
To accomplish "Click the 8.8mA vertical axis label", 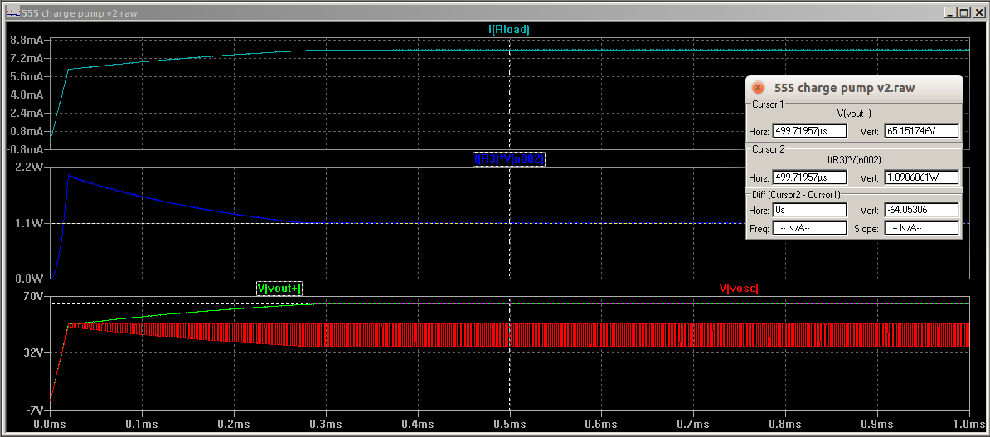I will click(27, 41).
